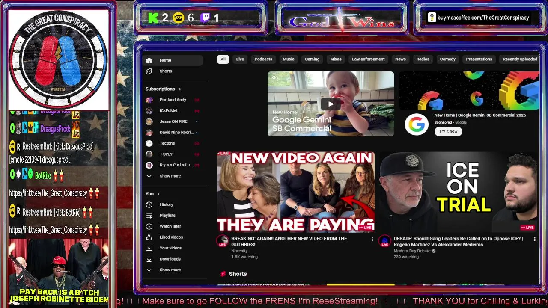The image size is (548, 308).
Task: Open the History clock icon
Action: coord(149,204)
